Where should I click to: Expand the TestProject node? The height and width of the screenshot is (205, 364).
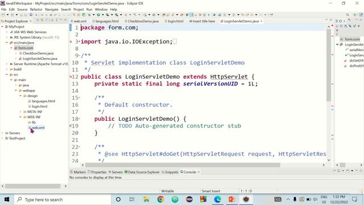tap(2, 138)
